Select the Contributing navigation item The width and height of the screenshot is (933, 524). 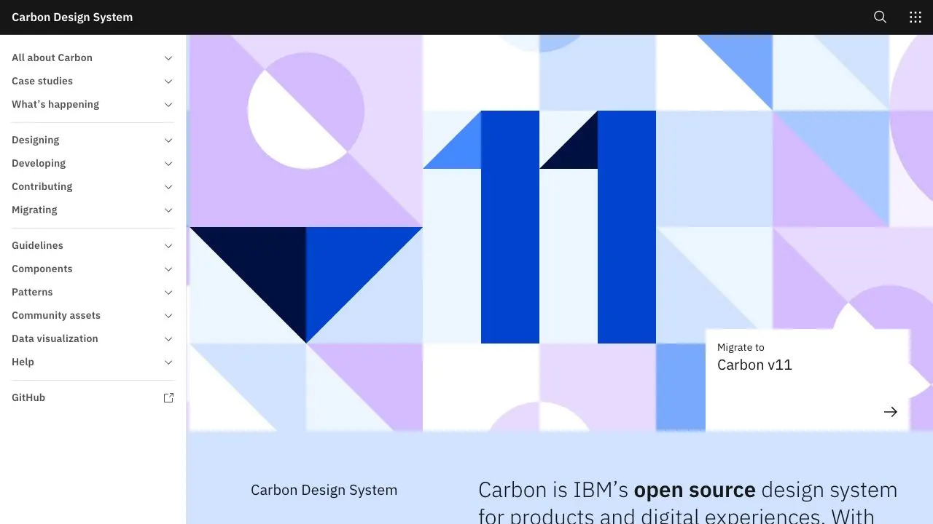coord(42,186)
